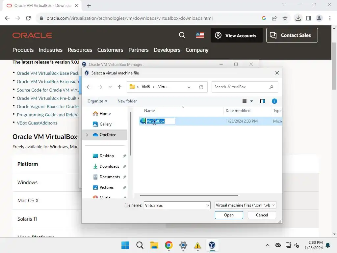Viewport: 337px width, 253px height.
Task: Click pin icon next to Downloads
Action: (124, 166)
